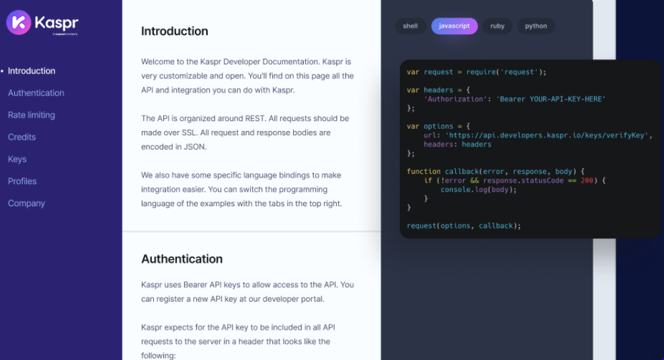Switch code examples to shell tab
The height and width of the screenshot is (360, 664).
pos(411,26)
